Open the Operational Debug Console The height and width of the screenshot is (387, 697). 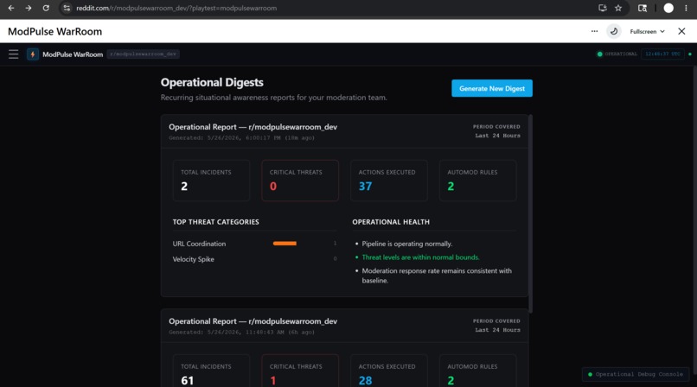click(x=636, y=374)
